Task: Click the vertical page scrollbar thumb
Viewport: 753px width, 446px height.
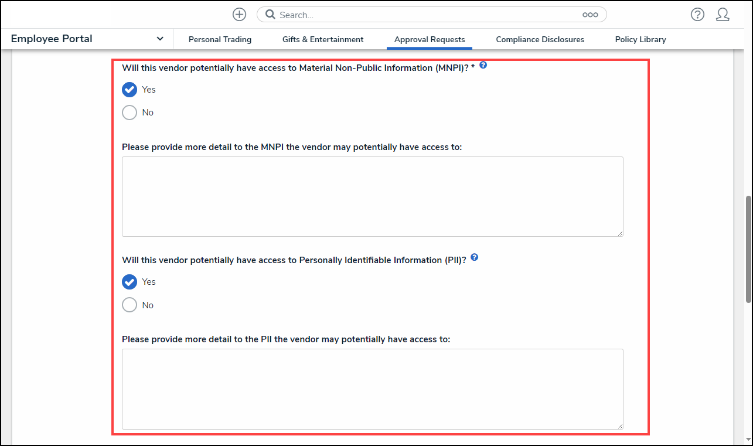Action: click(x=748, y=249)
